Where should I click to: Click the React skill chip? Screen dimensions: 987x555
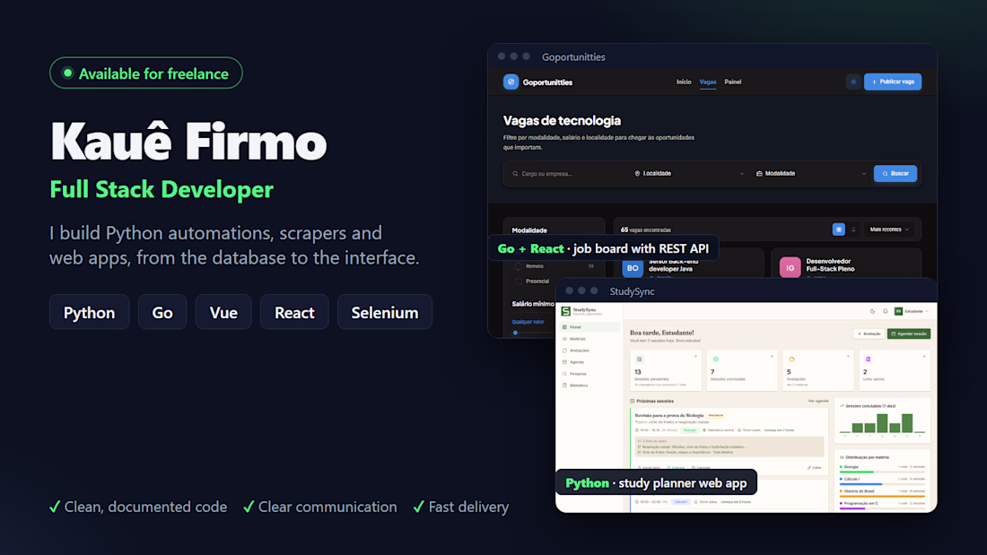[294, 312]
